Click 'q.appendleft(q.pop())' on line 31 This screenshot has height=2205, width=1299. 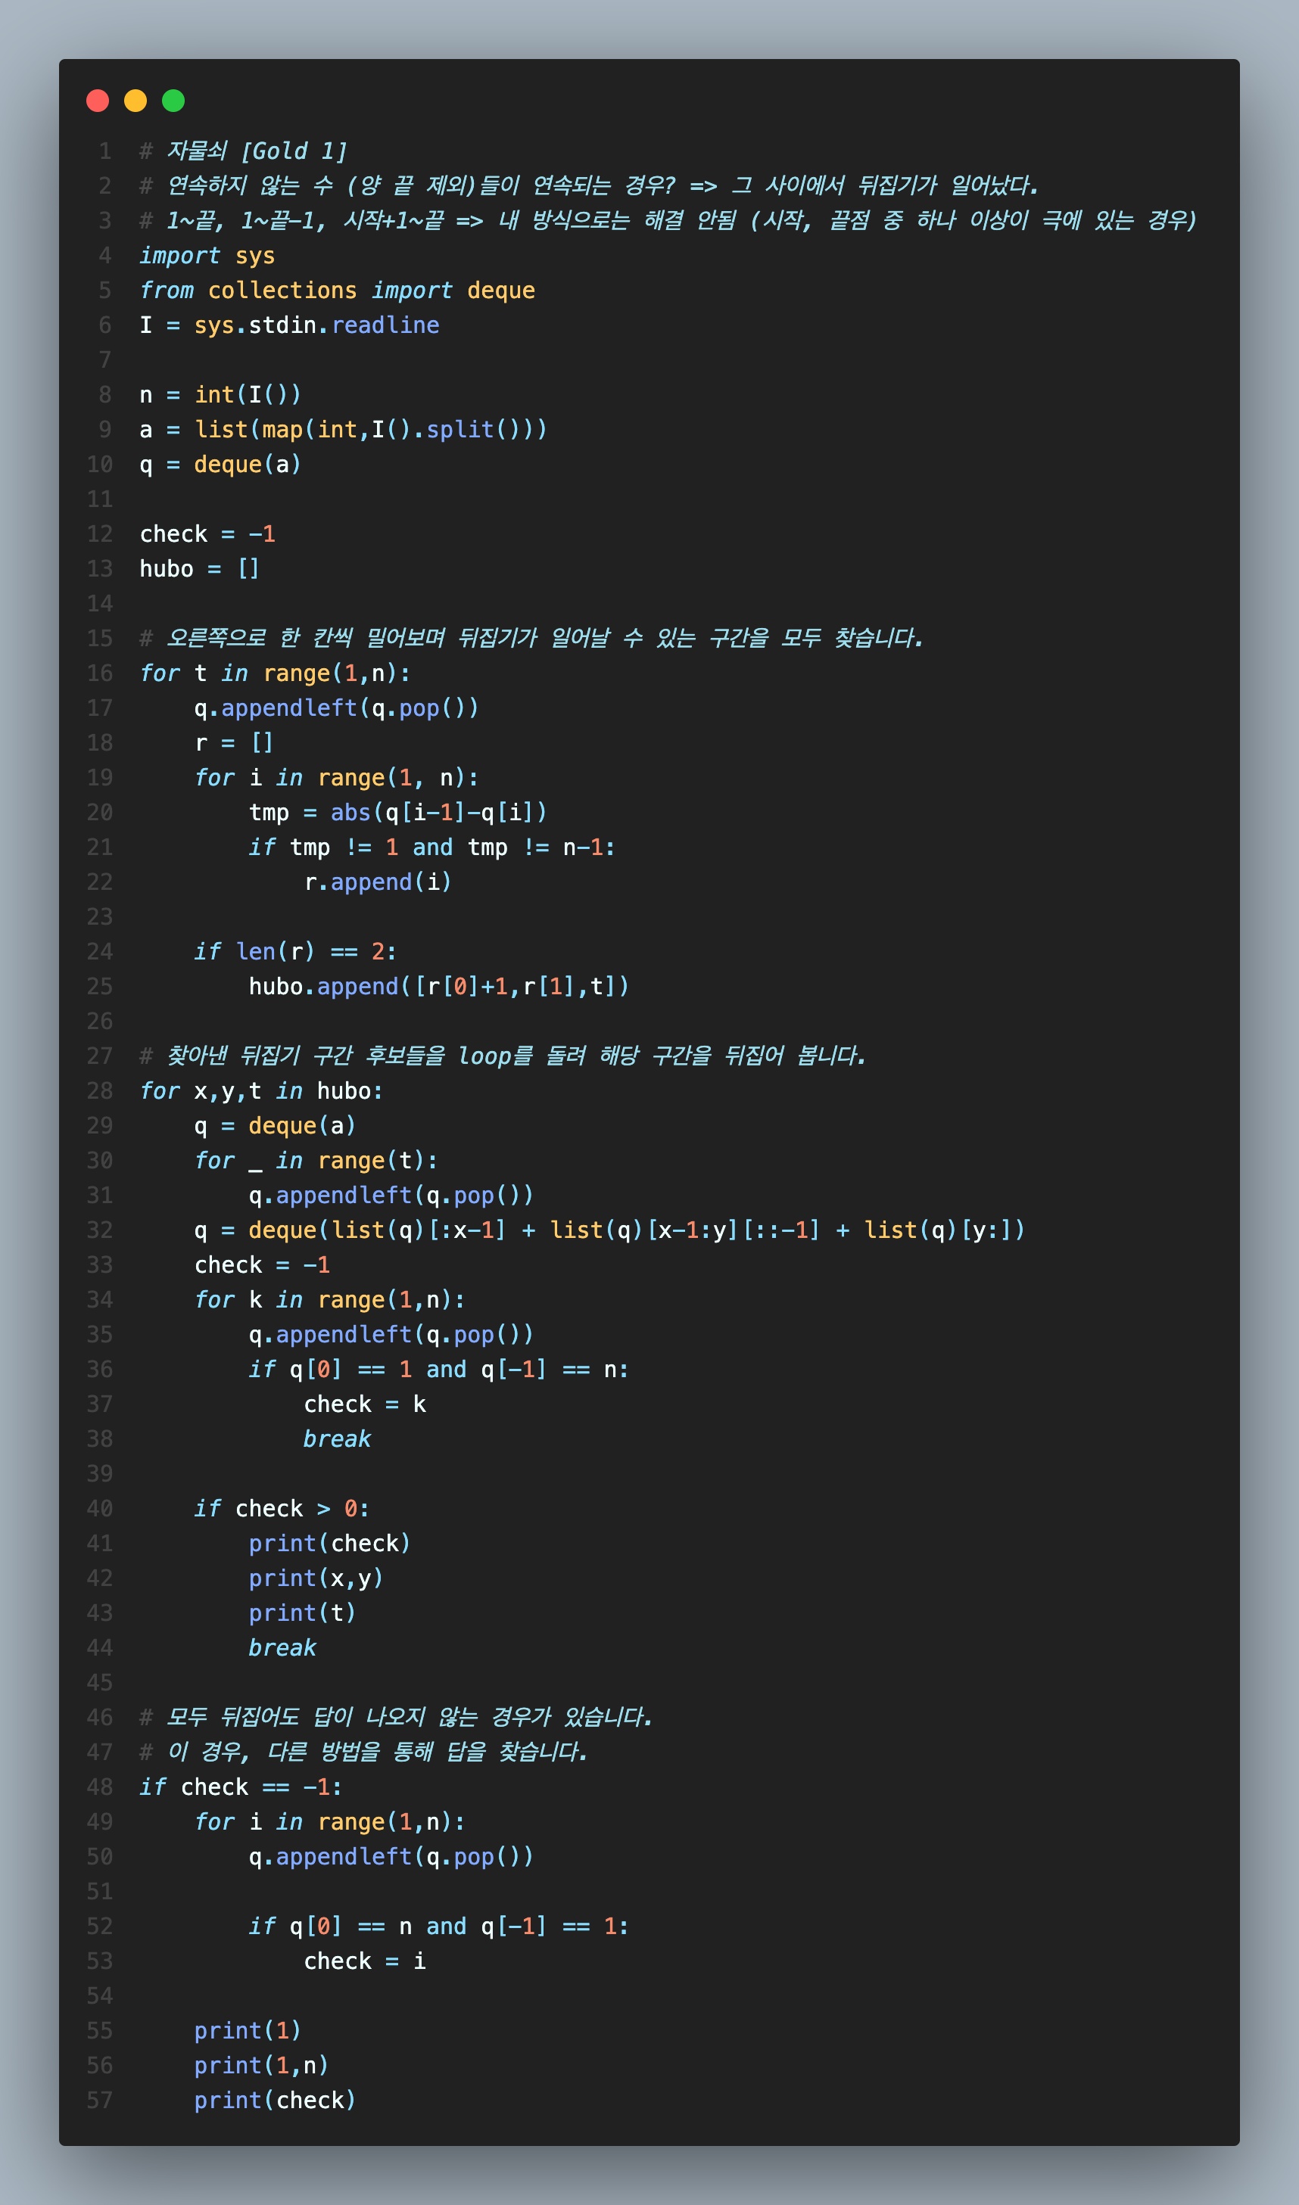(391, 1196)
